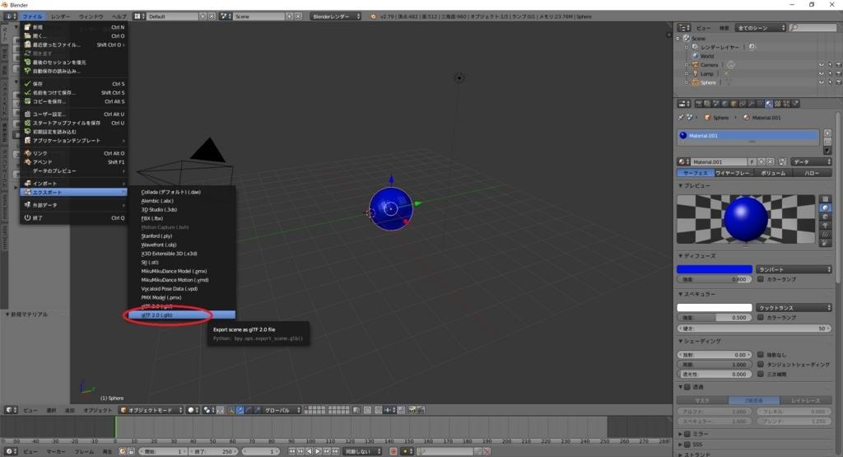Enable タンジェントシェーディング checkbox
Screen dimensions: 843x457
tap(760, 364)
